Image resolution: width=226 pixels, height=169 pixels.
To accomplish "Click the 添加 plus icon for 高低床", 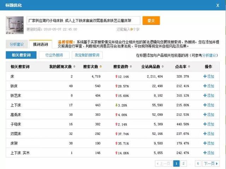I will coord(205,115).
